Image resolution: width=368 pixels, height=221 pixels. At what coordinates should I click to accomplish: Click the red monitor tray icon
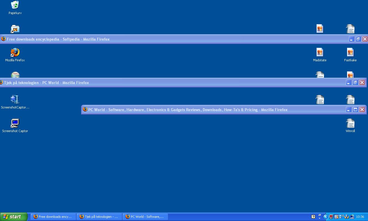click(x=331, y=217)
